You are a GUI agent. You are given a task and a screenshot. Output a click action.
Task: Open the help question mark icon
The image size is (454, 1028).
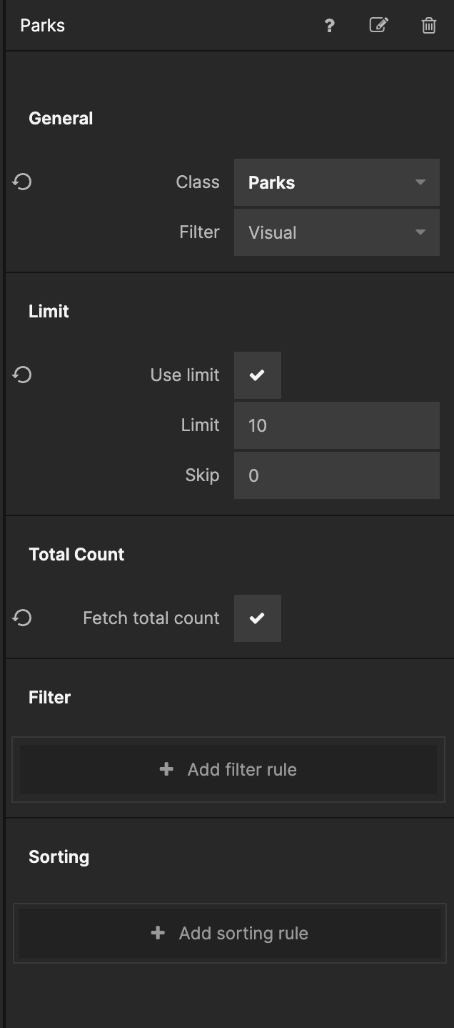(329, 26)
